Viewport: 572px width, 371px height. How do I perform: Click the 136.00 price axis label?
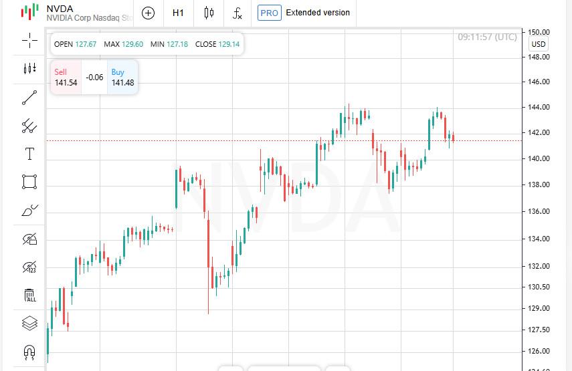(x=539, y=211)
